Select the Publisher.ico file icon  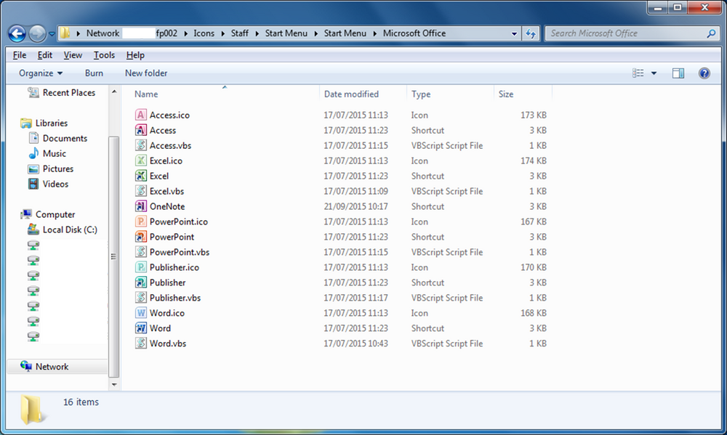tap(141, 267)
